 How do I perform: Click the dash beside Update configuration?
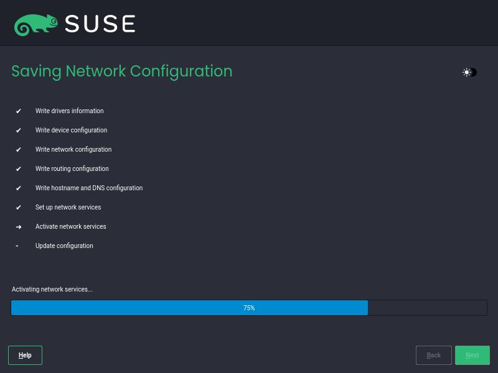pos(17,246)
